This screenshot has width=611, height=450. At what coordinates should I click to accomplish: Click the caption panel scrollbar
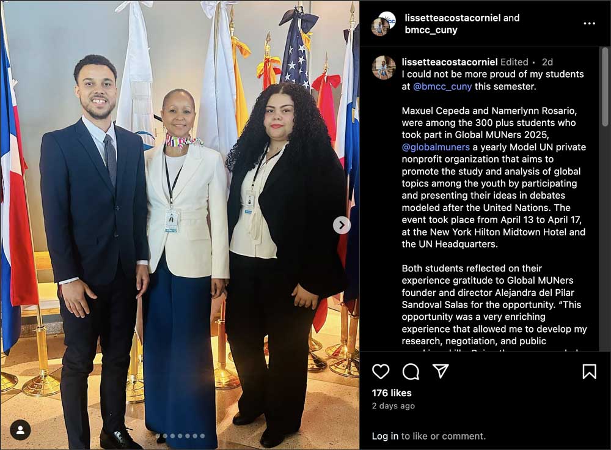605,87
